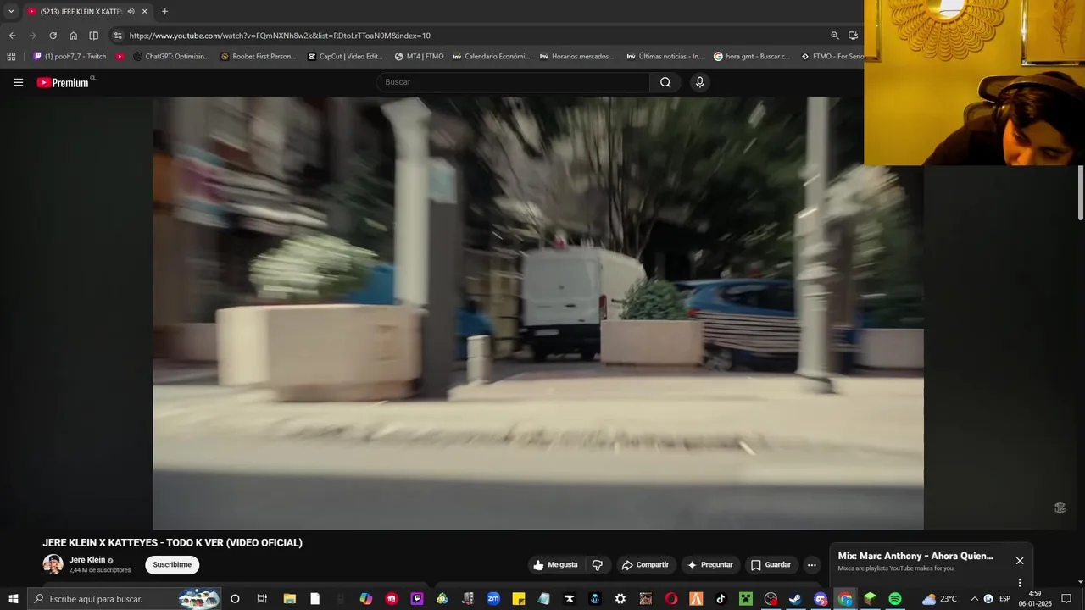Open the ESP keyboard language switcher

(1004, 599)
